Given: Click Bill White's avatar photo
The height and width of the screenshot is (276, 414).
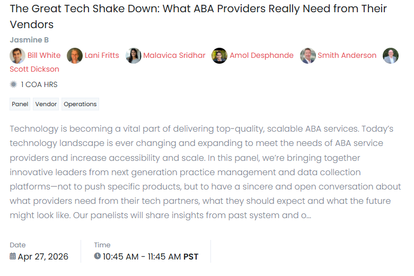Looking at the screenshot, I should [17, 56].
